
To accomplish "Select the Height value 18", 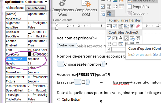I will tap(37, 63).
